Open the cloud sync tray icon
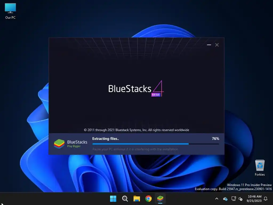Image resolution: width=273 pixels, height=205 pixels. 225,199
